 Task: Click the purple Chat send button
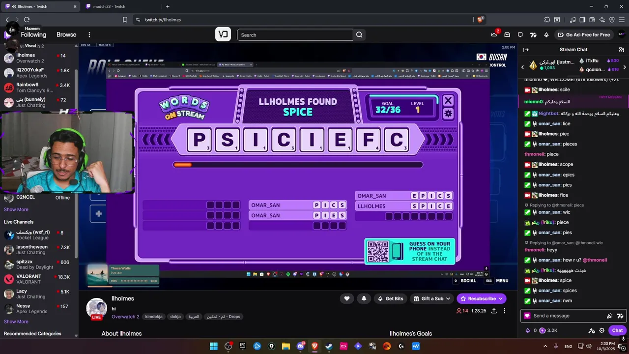tap(617, 330)
